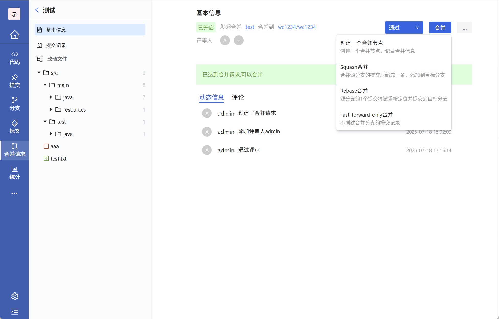
Task: Open the test.txt added file
Action: [59, 158]
